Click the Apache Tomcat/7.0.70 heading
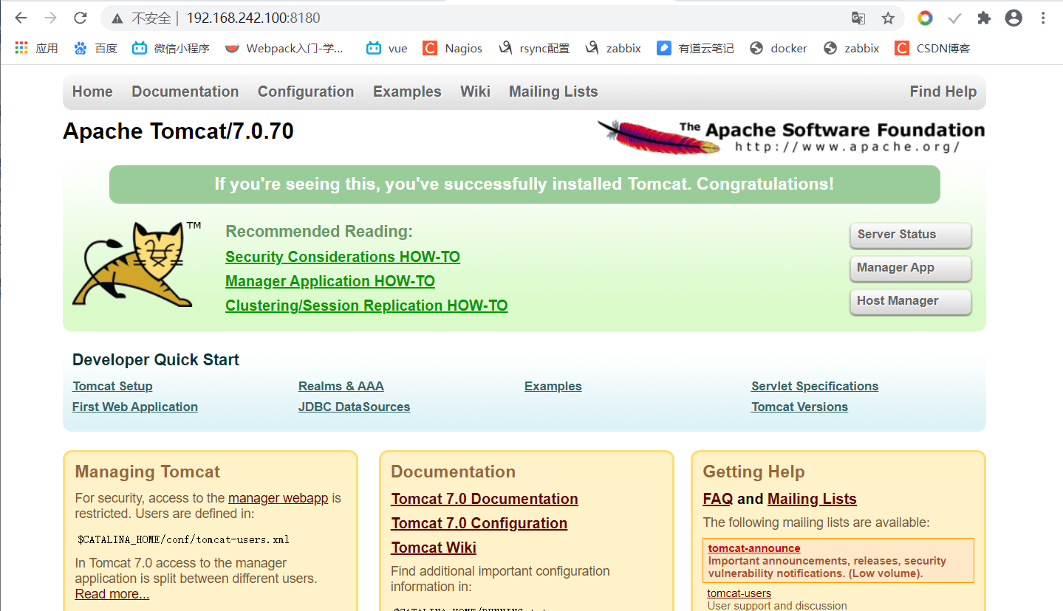Image resolution: width=1063 pixels, height=611 pixels. [x=179, y=131]
